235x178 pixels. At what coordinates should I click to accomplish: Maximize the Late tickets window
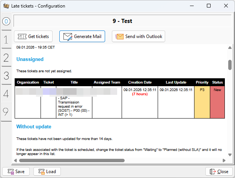coord(209,6)
